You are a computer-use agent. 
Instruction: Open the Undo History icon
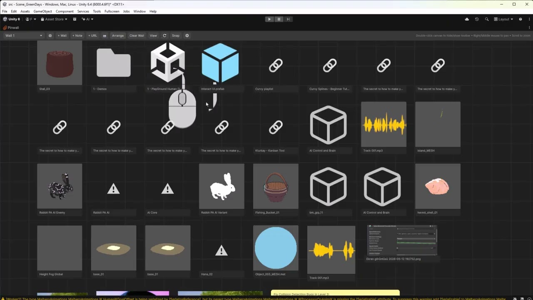click(x=477, y=19)
